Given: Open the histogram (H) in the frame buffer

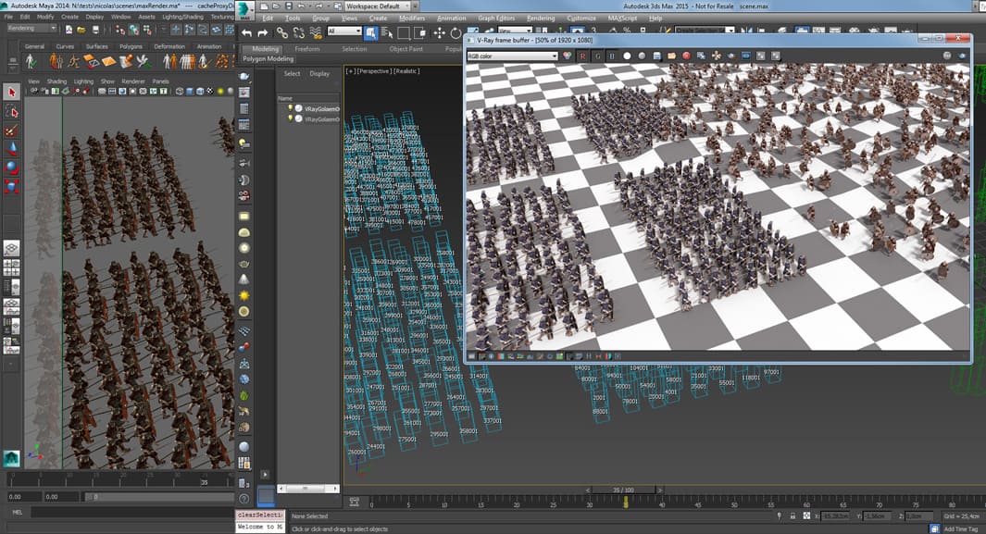Looking at the screenshot, I should (x=588, y=356).
